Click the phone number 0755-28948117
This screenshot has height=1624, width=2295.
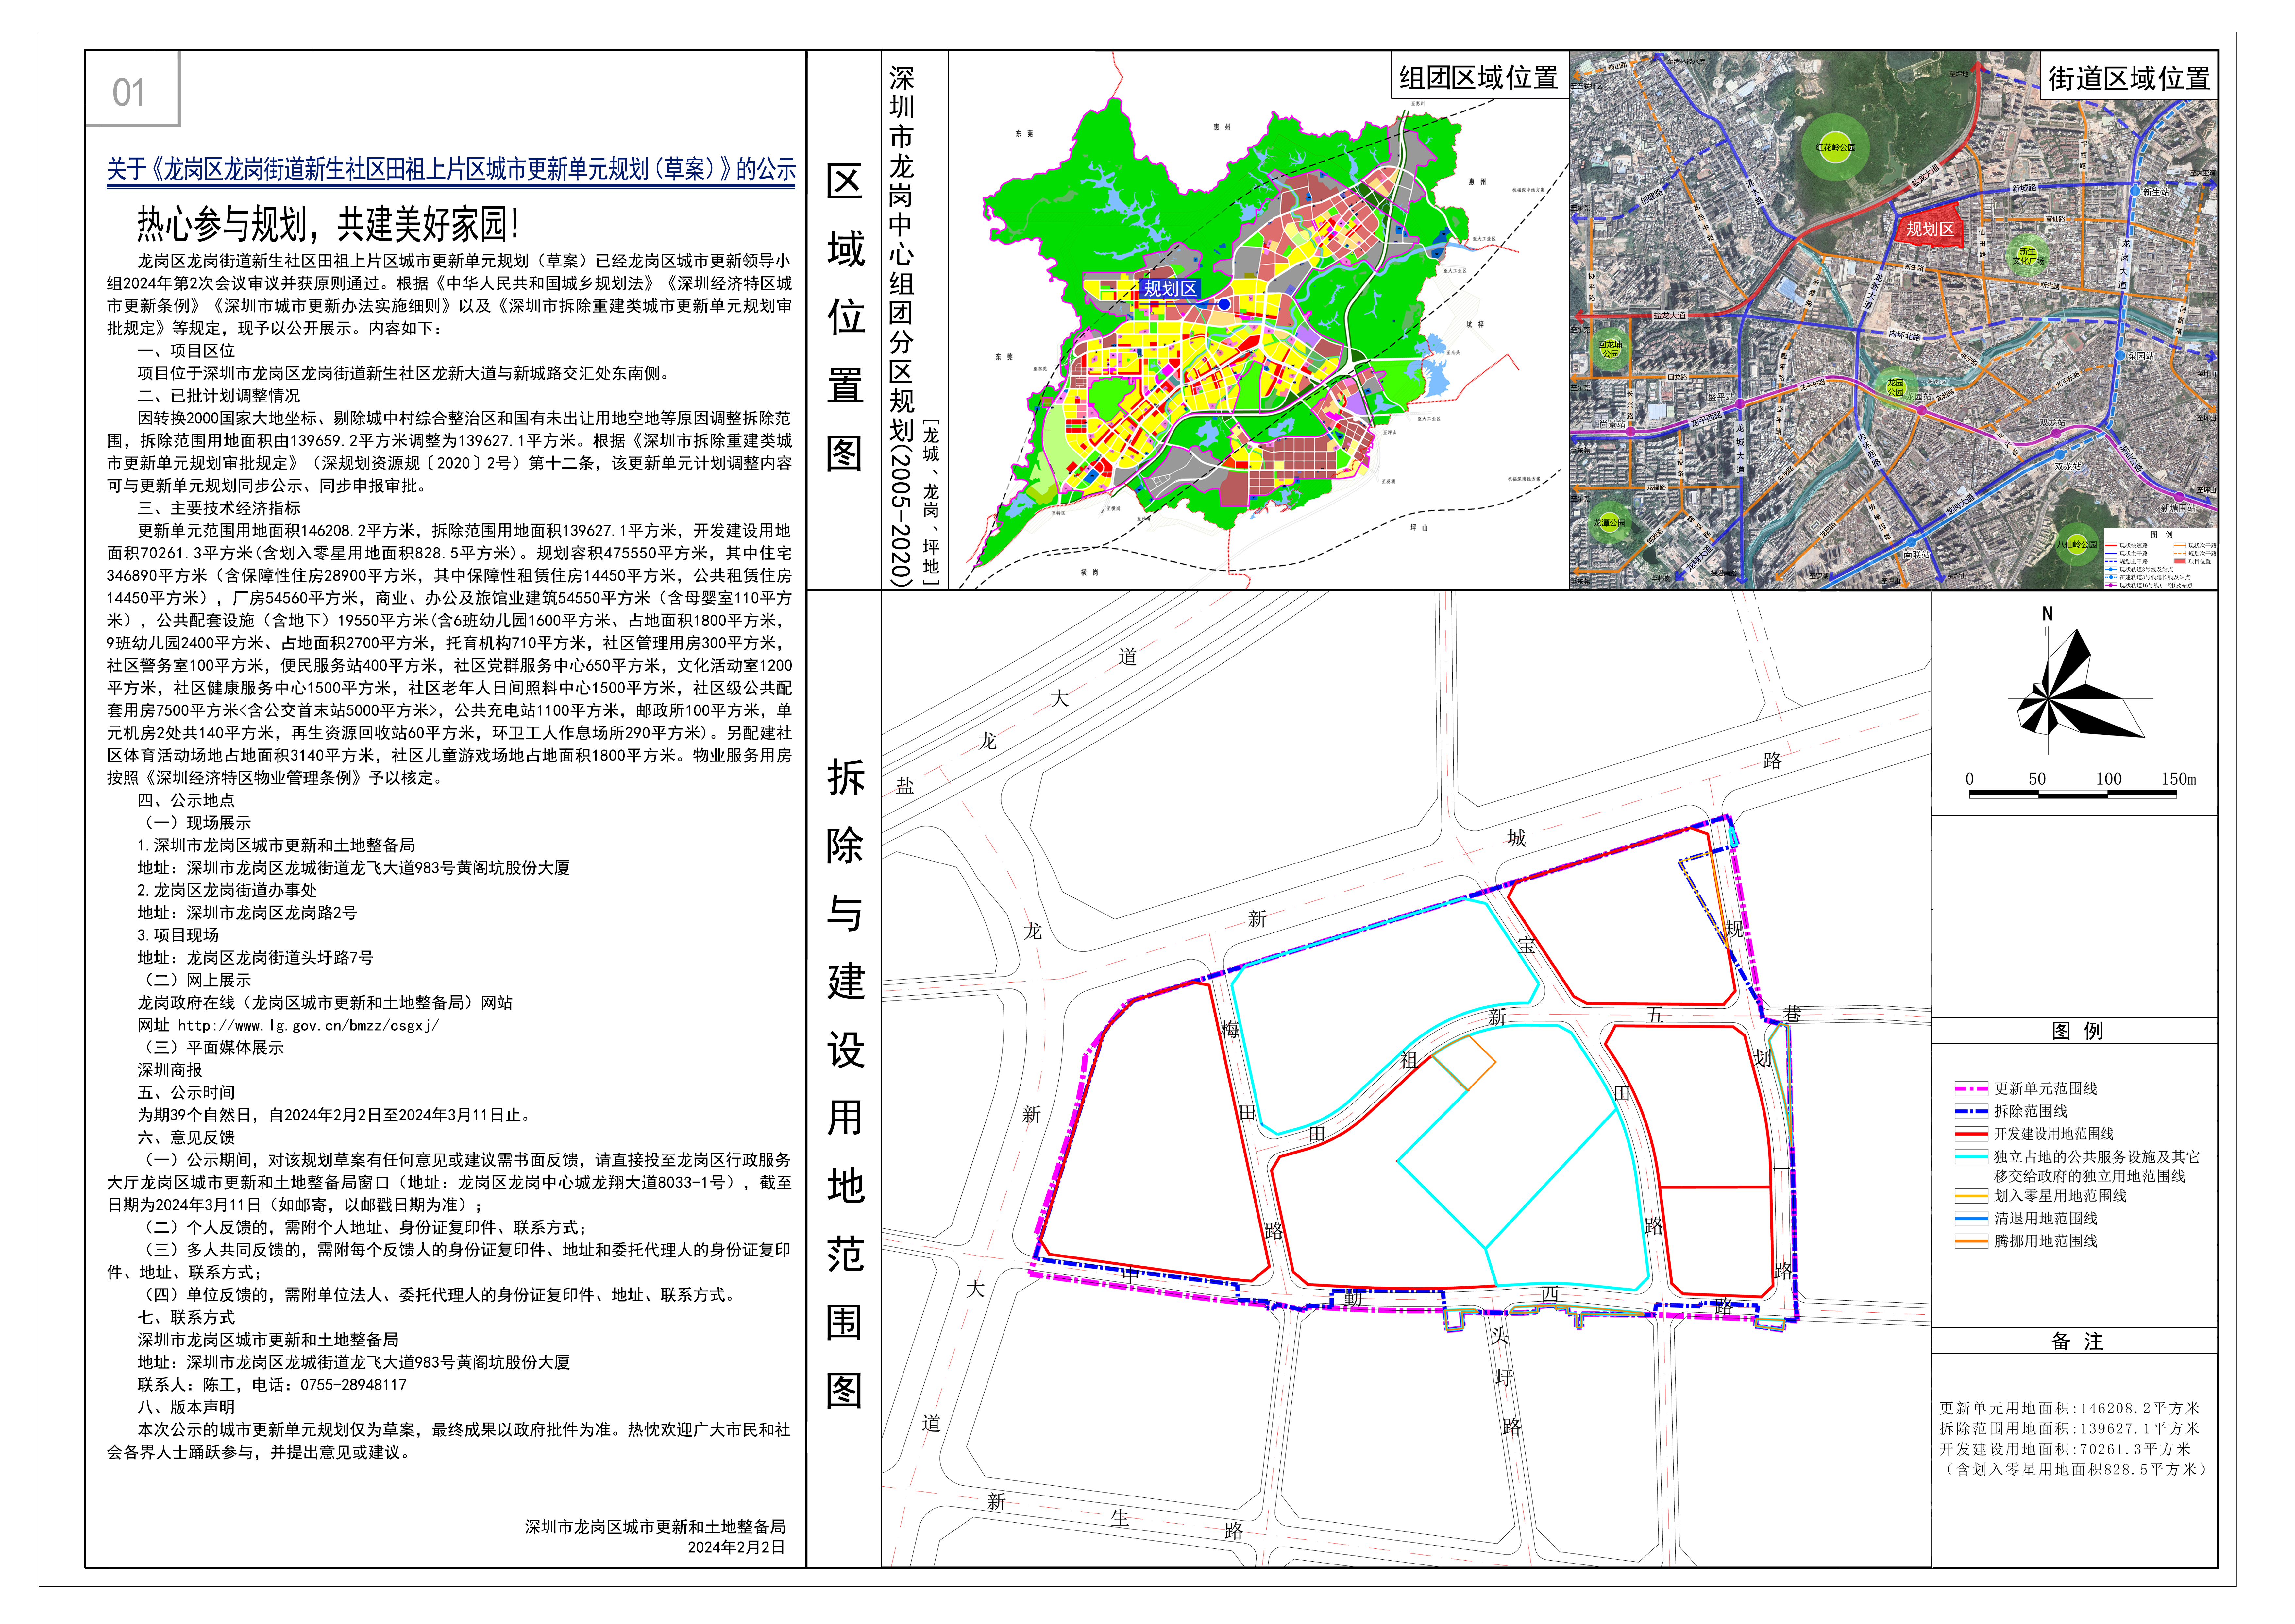pos(354,1385)
